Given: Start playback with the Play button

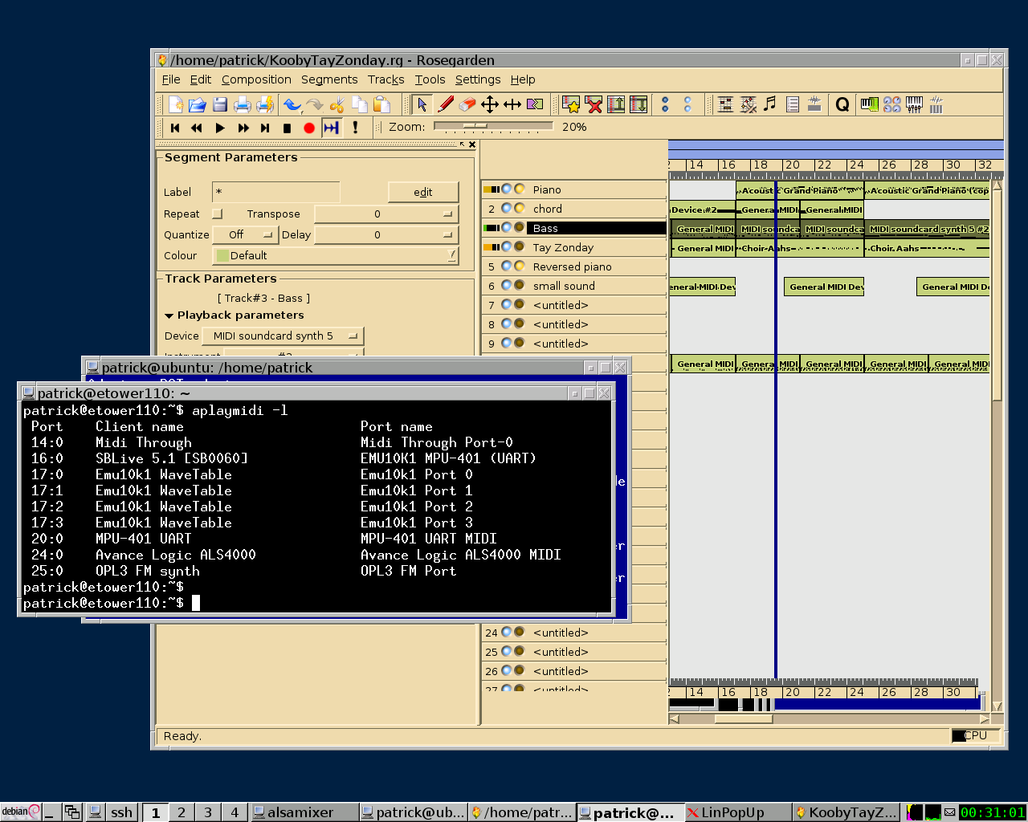Looking at the screenshot, I should pos(220,128).
